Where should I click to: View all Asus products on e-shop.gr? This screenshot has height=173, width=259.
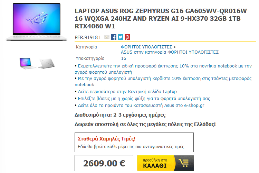(141, 106)
